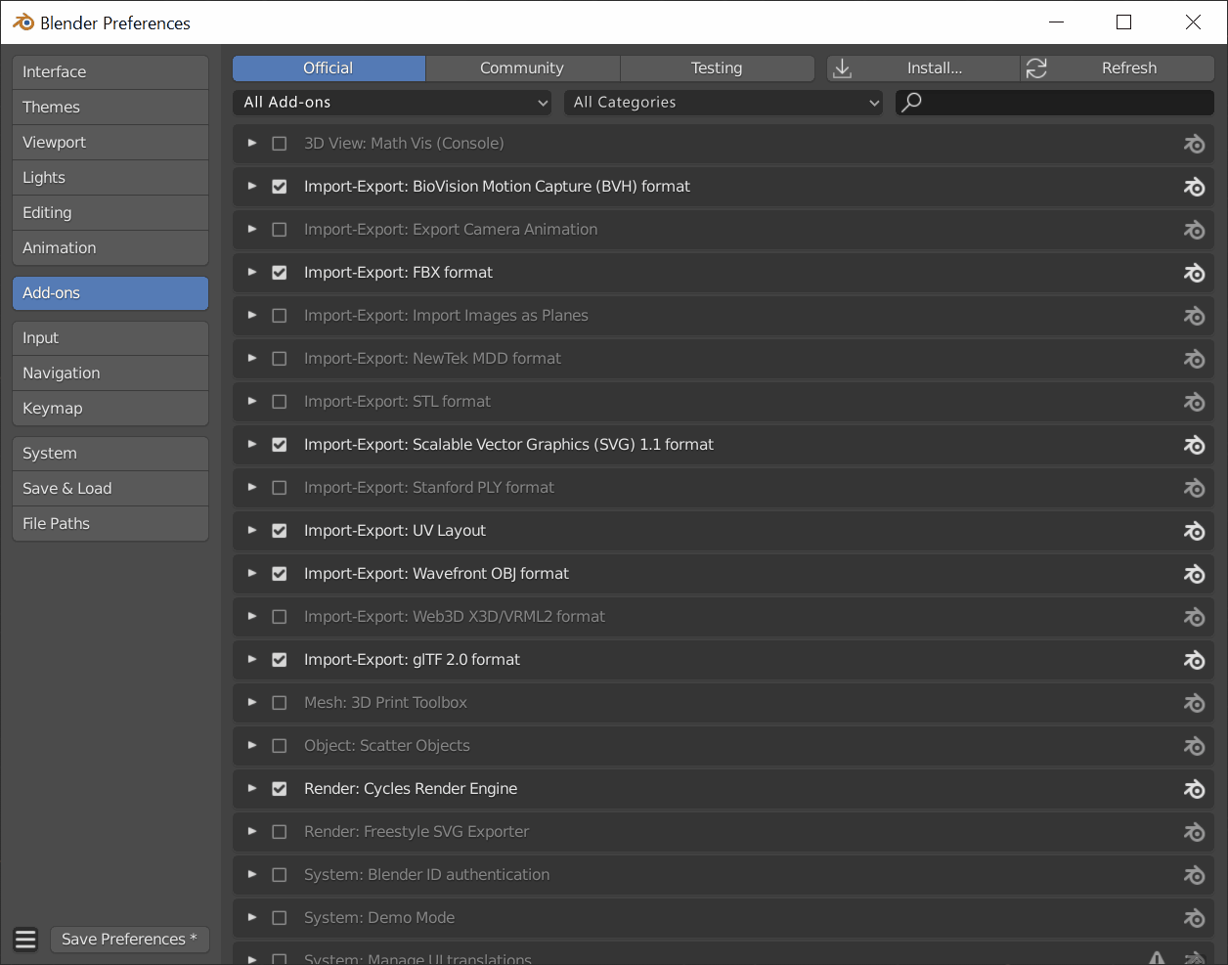The image size is (1228, 965).
Task: Expand the Export Camera Animation row
Action: click(252, 229)
